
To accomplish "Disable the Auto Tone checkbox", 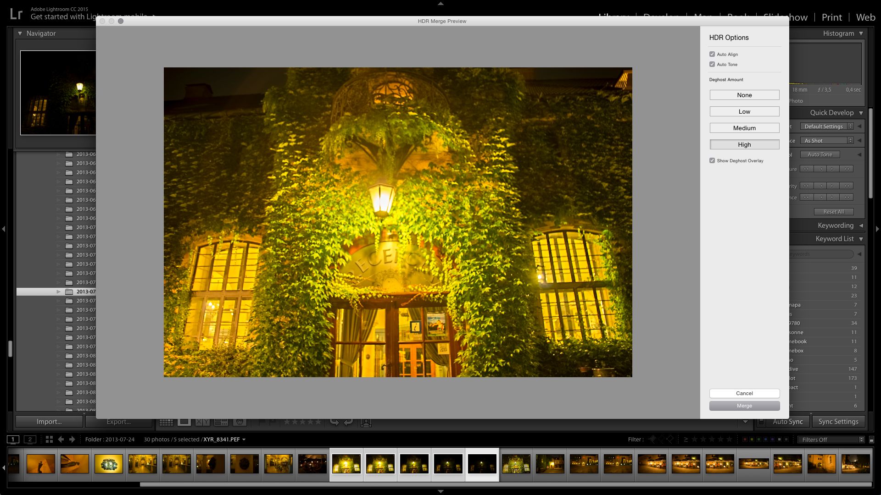I will pyautogui.click(x=712, y=65).
